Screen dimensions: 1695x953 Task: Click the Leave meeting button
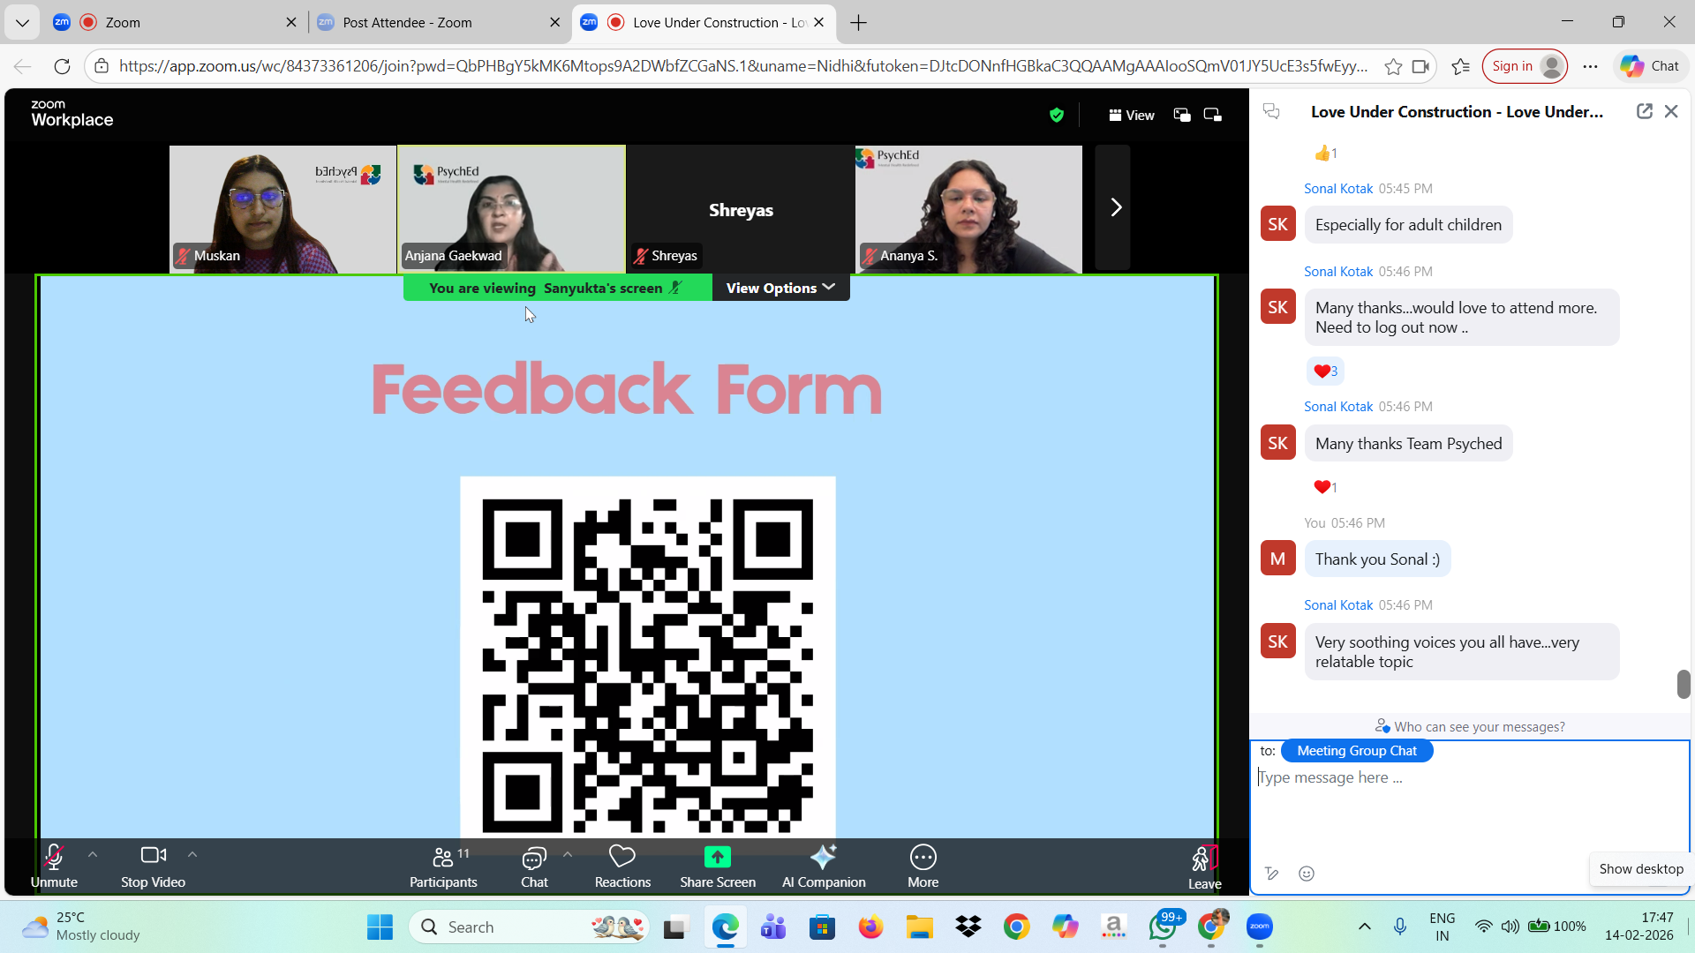1204,865
